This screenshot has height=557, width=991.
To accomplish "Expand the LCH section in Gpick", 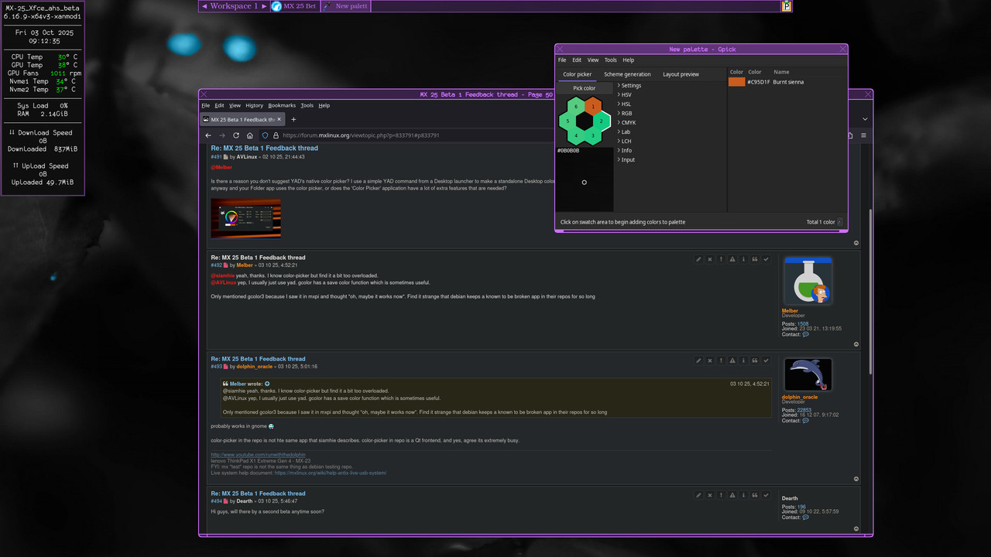I will [x=624, y=142].
